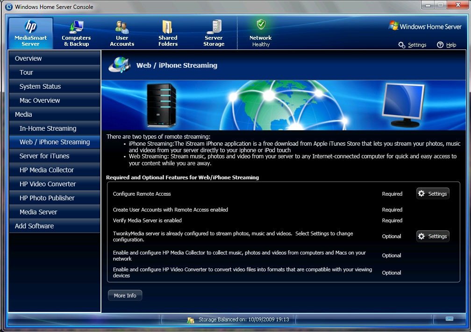The image size is (471, 332).
Task: Close the Windows Home Server Console window
Action: pos(458,5)
